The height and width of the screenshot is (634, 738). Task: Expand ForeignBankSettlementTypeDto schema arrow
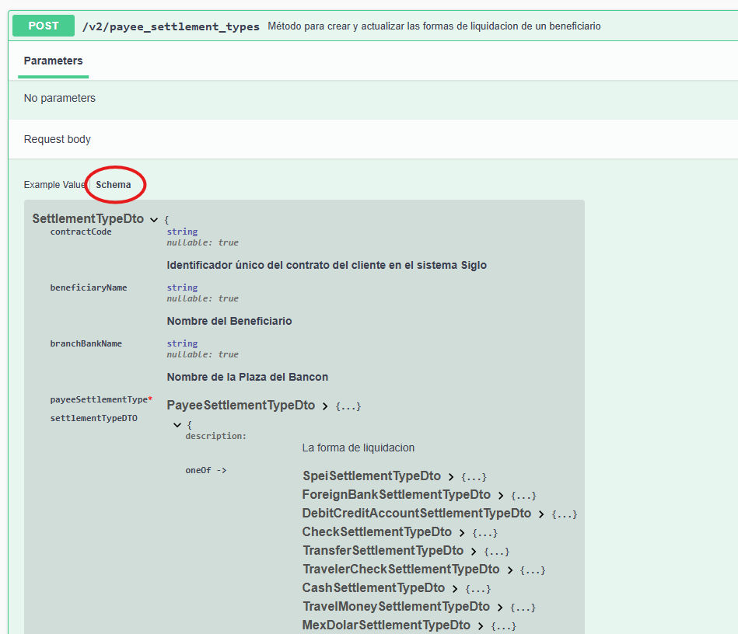pos(501,496)
